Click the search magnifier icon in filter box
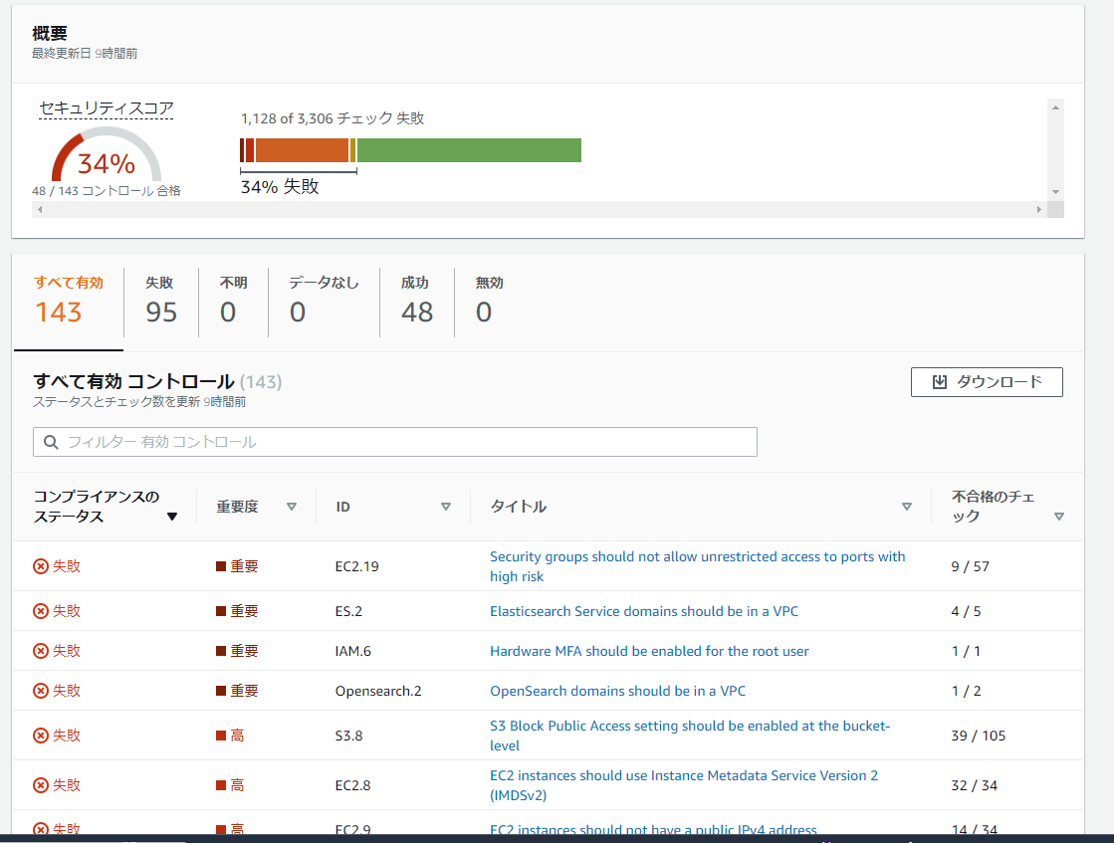Image resolution: width=1114 pixels, height=843 pixels. tap(51, 443)
